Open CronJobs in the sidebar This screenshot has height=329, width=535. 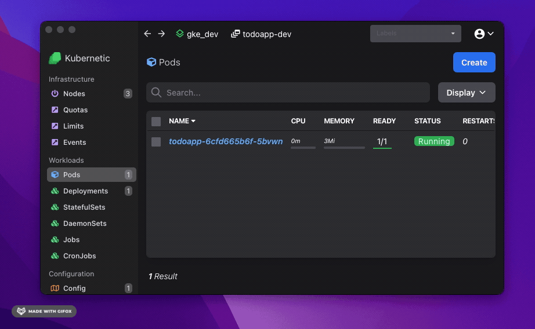(92, 256)
